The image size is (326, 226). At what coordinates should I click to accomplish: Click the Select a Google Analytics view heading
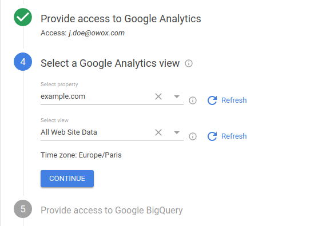pos(110,63)
